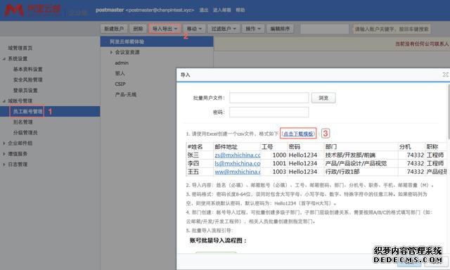Screen dimensions: 450x270
Task: Click the 分机 column header
Action: (405, 147)
